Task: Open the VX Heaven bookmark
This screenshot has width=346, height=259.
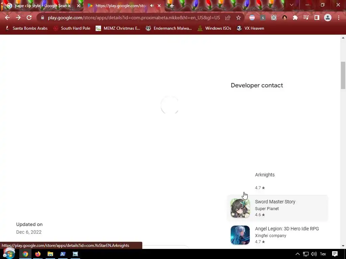Action: (250, 28)
